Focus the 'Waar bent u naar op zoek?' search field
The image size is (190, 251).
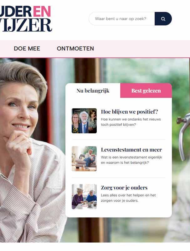coord(122,19)
